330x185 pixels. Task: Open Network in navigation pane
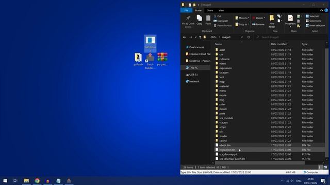point(194,81)
